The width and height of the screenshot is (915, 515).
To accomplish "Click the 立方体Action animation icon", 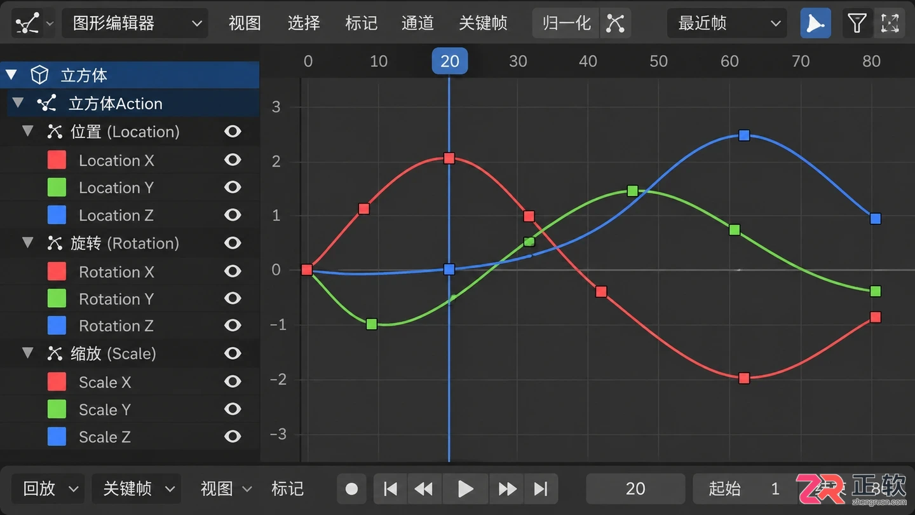I will 46,103.
